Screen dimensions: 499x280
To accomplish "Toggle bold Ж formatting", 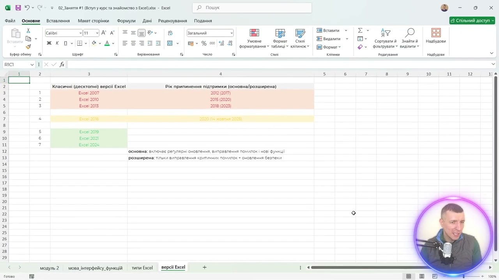I will (49, 43).
